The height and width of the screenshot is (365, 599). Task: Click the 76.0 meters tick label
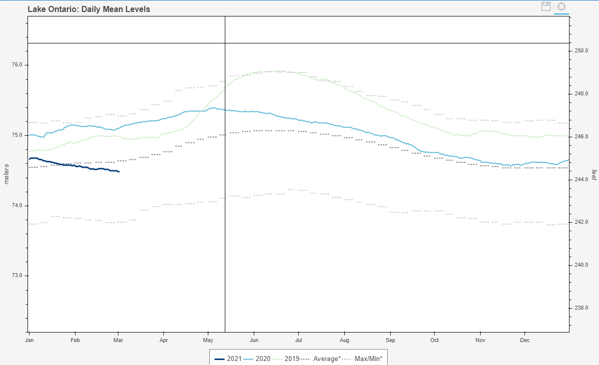[17, 65]
